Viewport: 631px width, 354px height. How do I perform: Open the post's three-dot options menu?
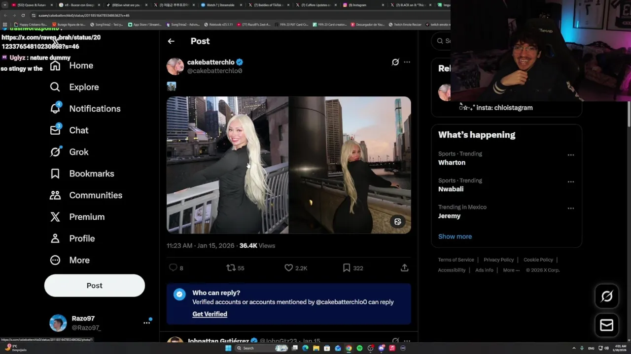tap(407, 62)
